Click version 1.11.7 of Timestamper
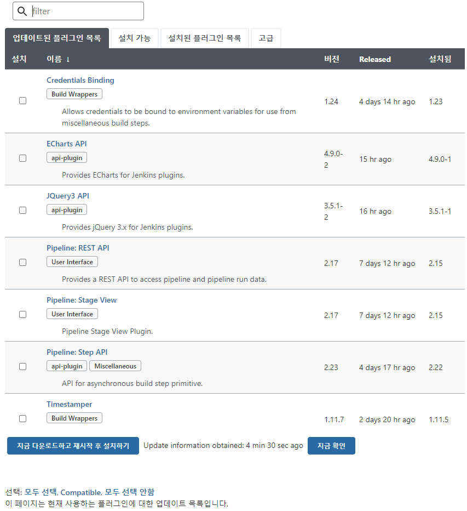 click(334, 420)
